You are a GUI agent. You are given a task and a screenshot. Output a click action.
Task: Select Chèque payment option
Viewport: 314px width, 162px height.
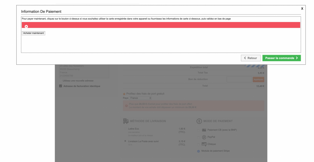pyautogui.click(x=198, y=144)
